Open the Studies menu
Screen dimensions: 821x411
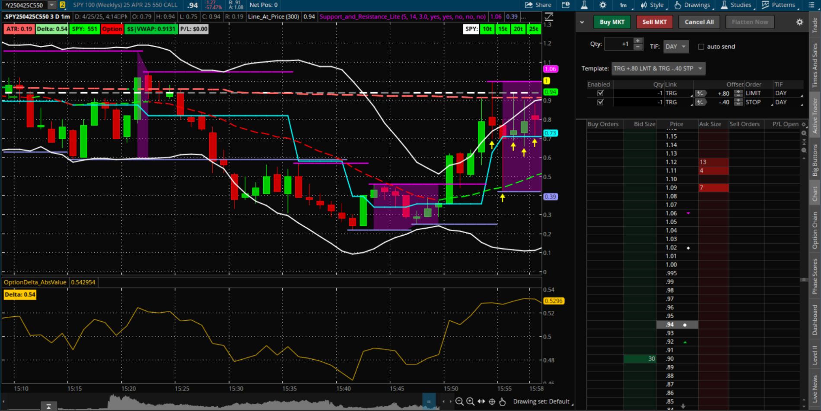[x=736, y=5]
